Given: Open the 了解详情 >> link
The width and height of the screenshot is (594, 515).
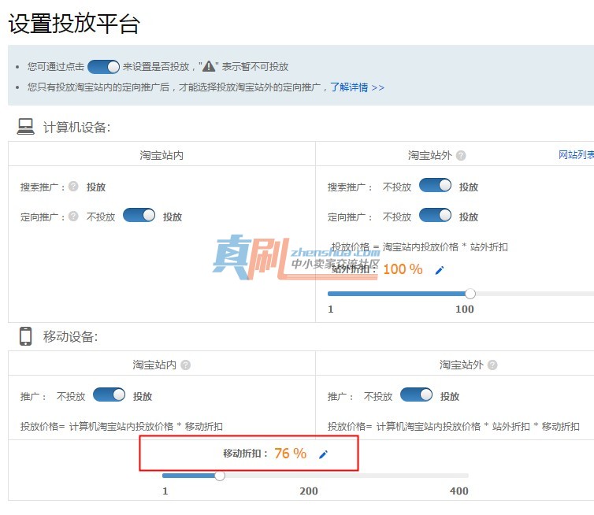Looking at the screenshot, I should point(357,87).
